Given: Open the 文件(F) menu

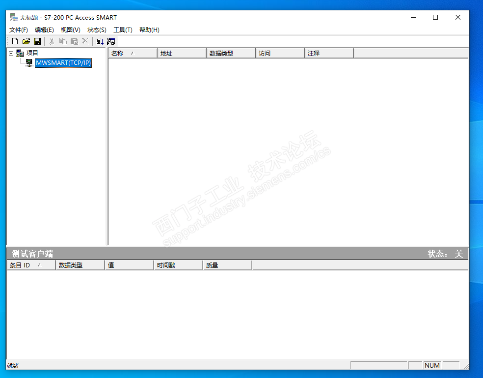Looking at the screenshot, I should point(19,30).
